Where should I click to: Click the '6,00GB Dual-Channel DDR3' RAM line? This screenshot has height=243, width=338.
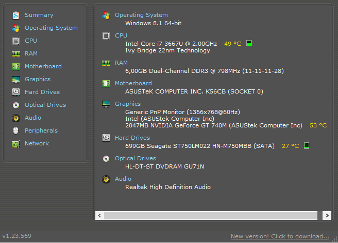(205, 71)
